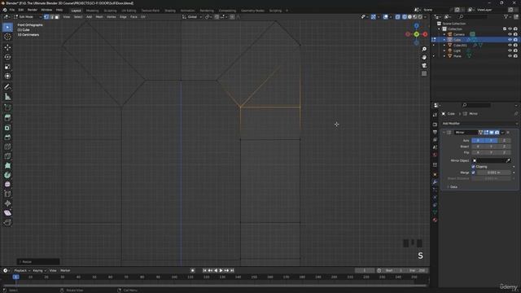Choose the Rotate tool

click(7, 57)
